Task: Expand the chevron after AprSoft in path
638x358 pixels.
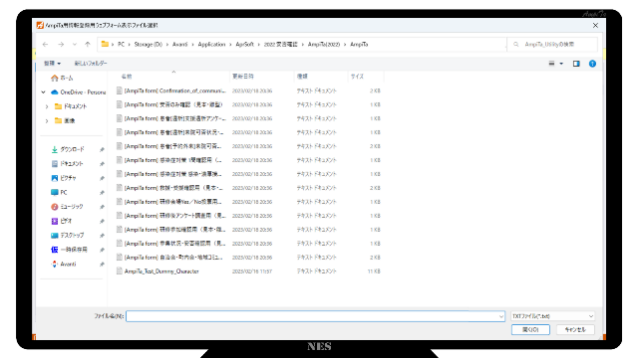Action: 259,44
